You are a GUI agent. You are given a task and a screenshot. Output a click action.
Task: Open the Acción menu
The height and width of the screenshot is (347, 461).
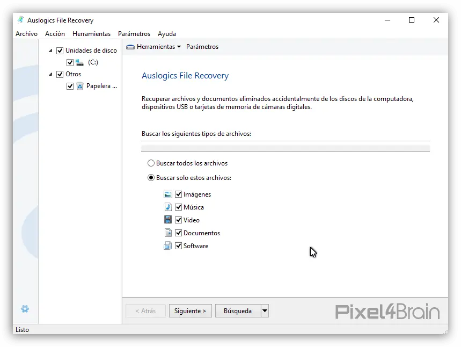[55, 34]
